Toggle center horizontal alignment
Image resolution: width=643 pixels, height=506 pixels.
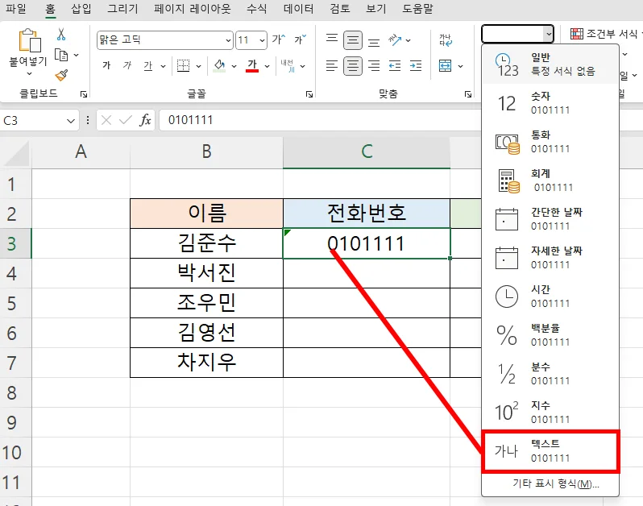click(353, 65)
